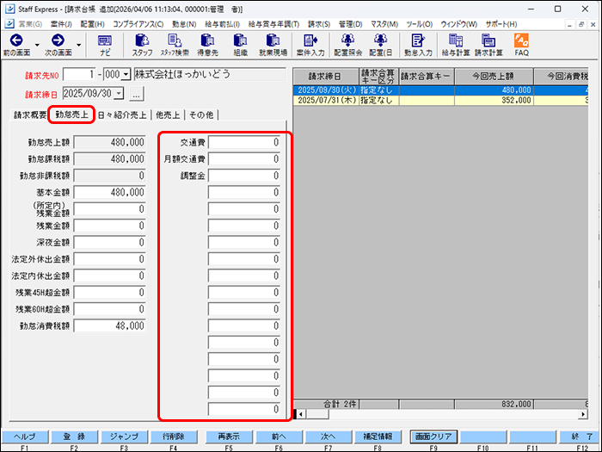
Task: Open the 勤怠(N) menu
Action: pos(184,24)
